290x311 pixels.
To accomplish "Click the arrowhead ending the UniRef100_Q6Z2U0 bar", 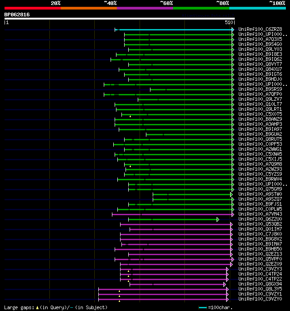I will (218, 219).
